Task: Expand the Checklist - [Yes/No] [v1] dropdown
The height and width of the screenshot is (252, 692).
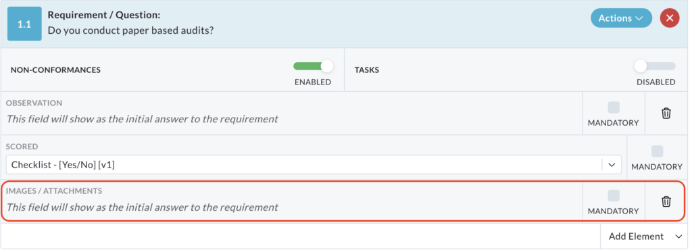Action: [314, 165]
